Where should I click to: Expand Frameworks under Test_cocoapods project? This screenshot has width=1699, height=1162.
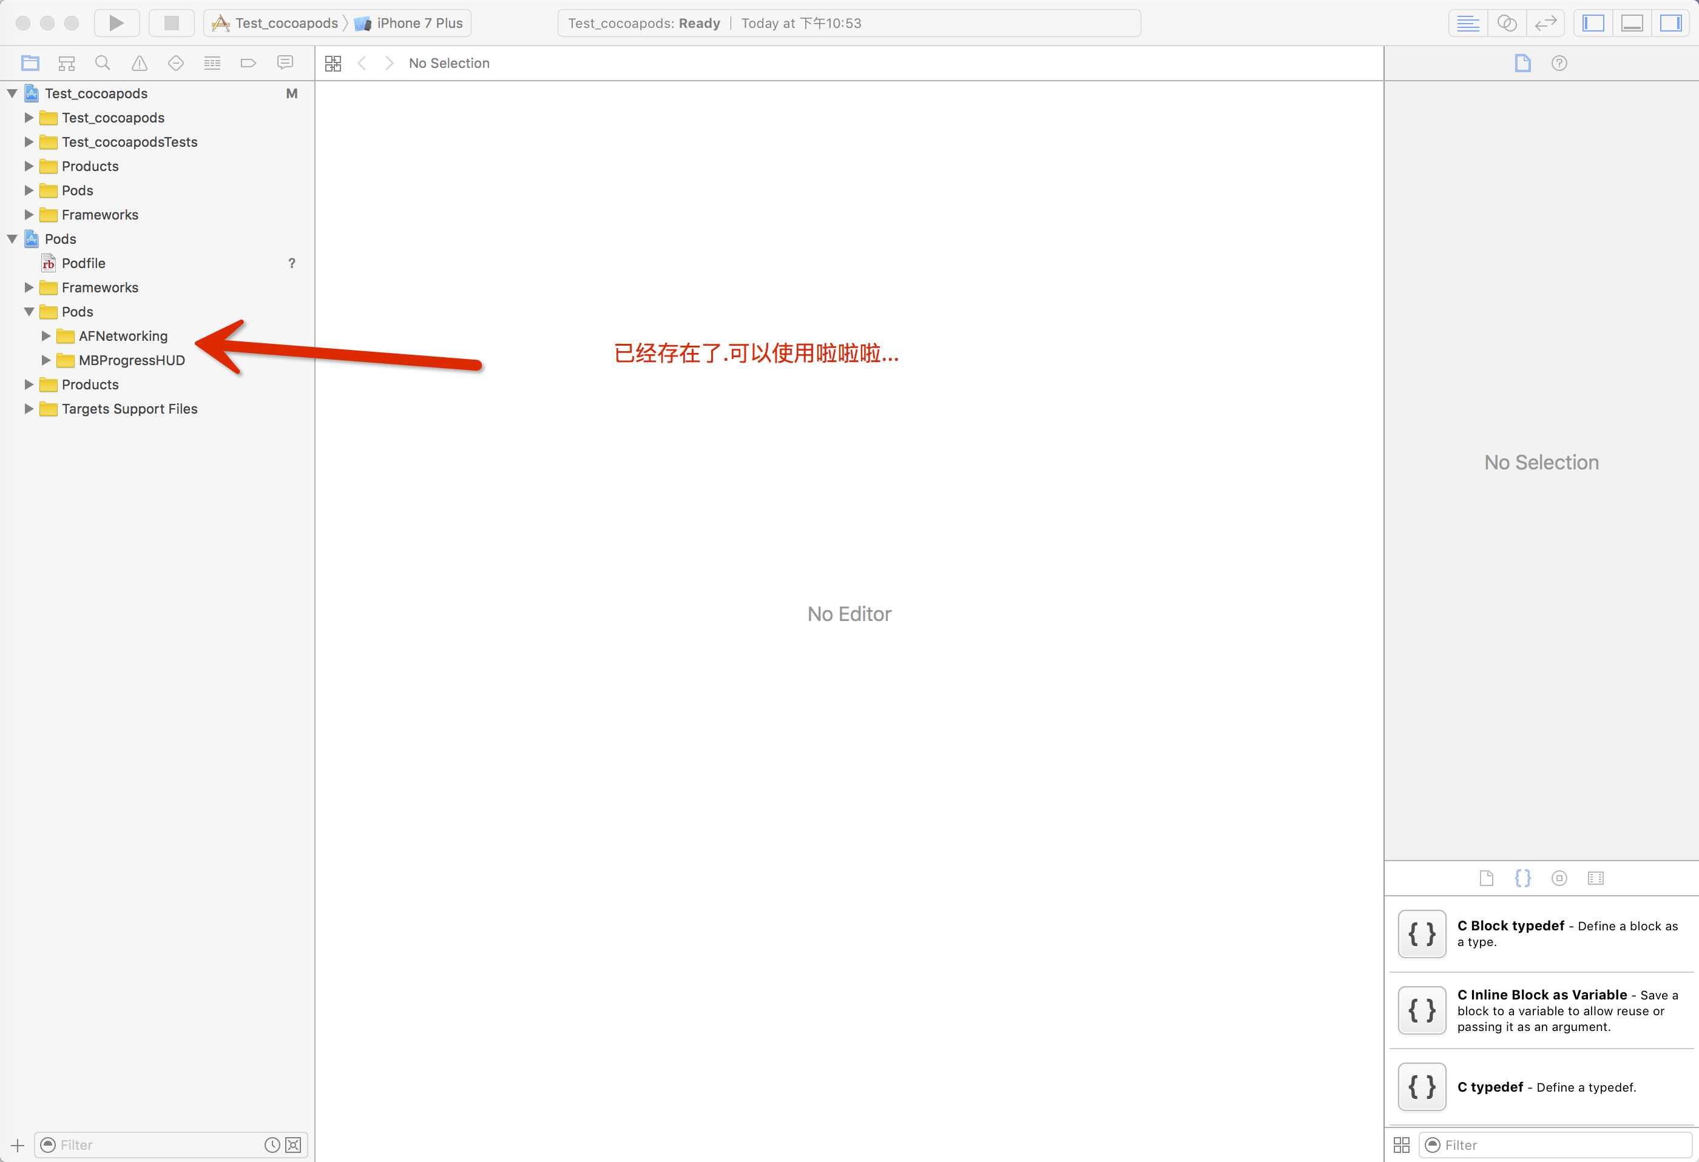pos(29,214)
